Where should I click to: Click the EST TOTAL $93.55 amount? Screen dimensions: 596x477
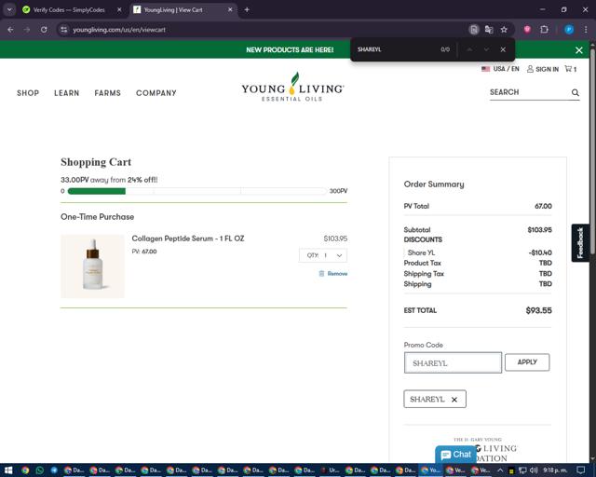[x=538, y=310]
